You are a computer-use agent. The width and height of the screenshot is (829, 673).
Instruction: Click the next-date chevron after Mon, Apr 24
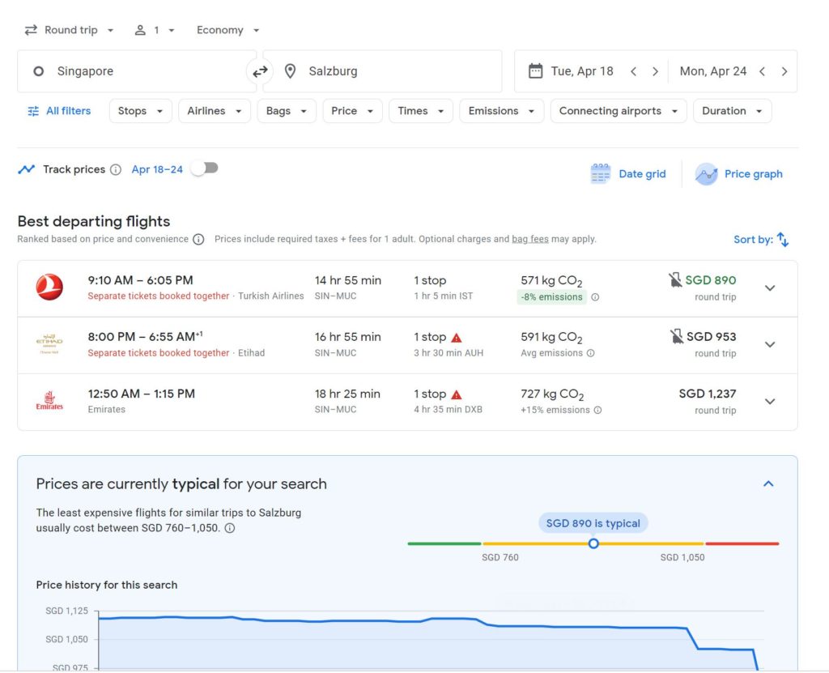coord(784,70)
